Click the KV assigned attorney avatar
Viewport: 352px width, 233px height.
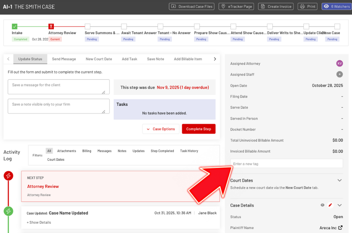[x=339, y=64]
